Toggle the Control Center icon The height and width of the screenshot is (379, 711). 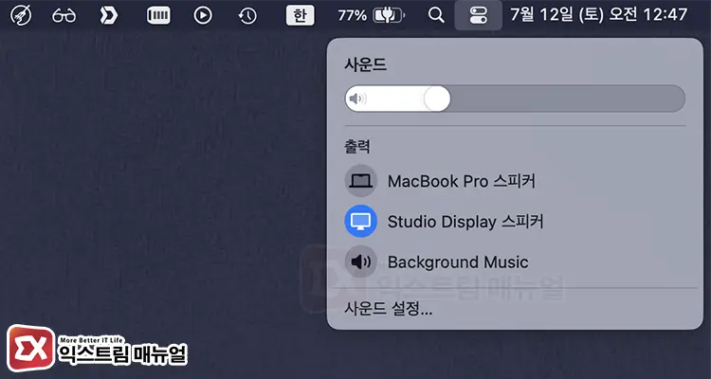pos(479,15)
